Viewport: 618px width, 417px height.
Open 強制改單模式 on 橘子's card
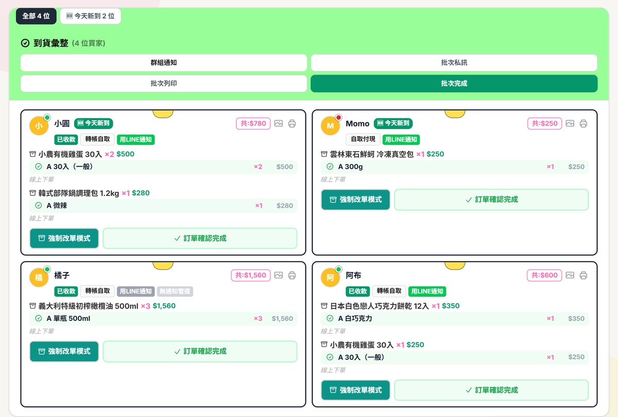[64, 351]
